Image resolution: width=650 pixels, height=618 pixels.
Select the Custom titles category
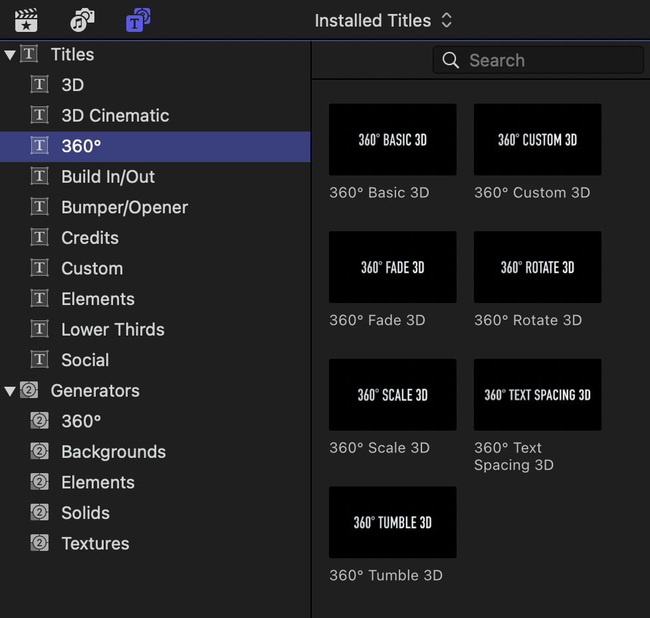pos(156,268)
